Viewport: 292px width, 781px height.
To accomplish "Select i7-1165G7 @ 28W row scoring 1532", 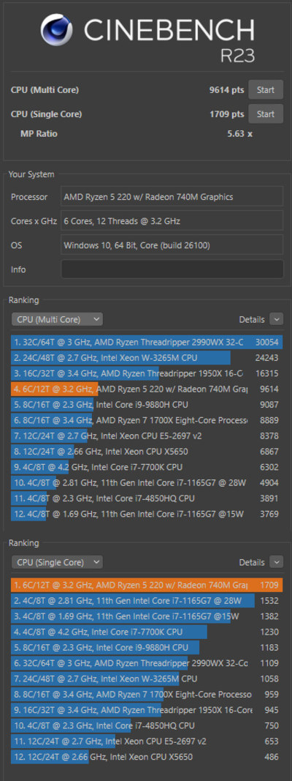I will 147,601.
